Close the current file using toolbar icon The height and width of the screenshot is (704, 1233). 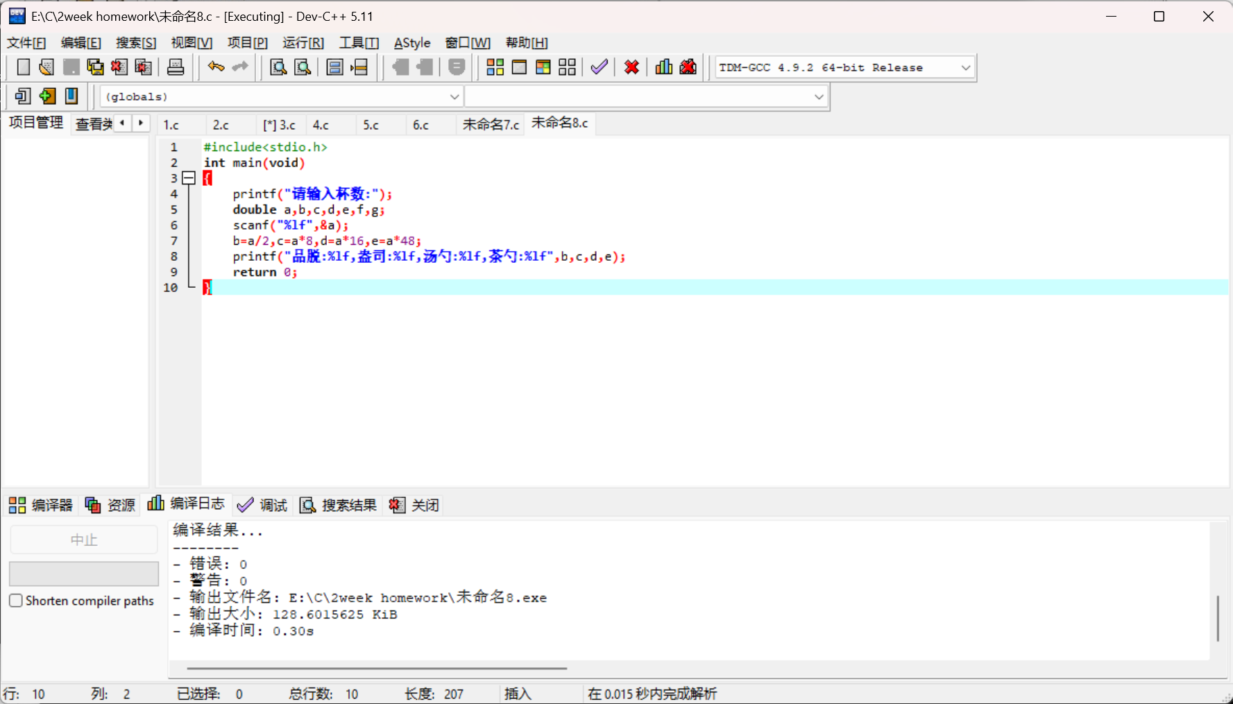[x=119, y=67]
